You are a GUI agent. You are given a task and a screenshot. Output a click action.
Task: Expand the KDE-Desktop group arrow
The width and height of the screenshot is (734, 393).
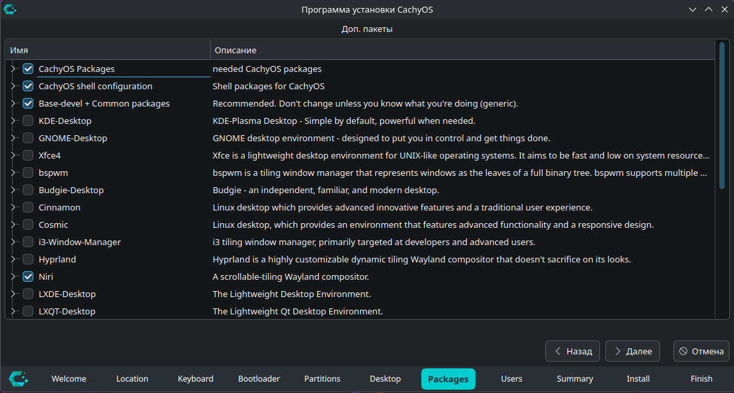(x=13, y=121)
